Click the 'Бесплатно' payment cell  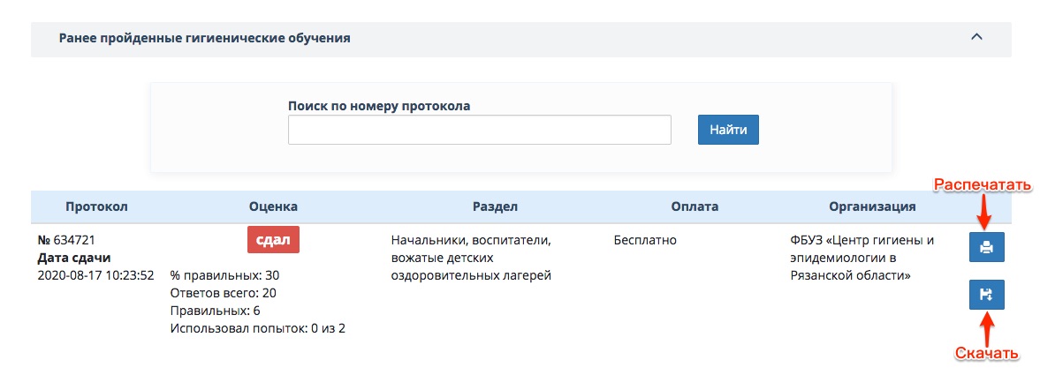pyautogui.click(x=644, y=239)
